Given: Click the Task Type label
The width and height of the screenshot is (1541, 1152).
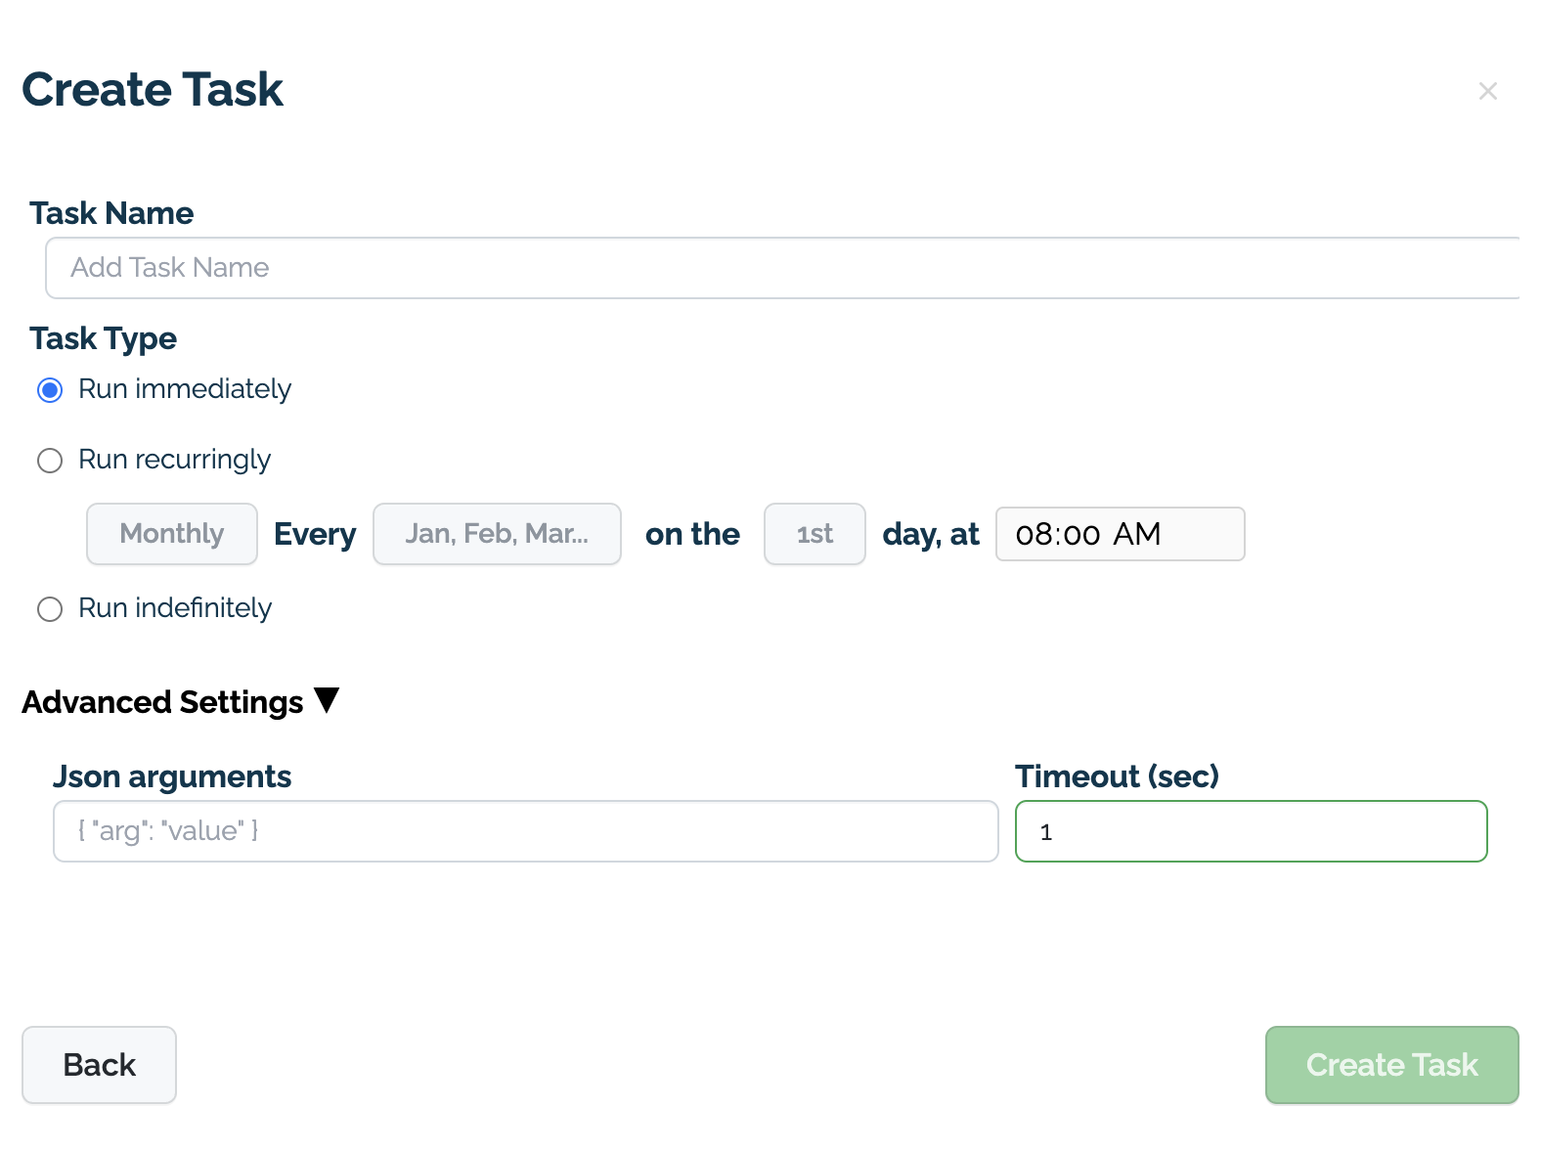Looking at the screenshot, I should [104, 338].
